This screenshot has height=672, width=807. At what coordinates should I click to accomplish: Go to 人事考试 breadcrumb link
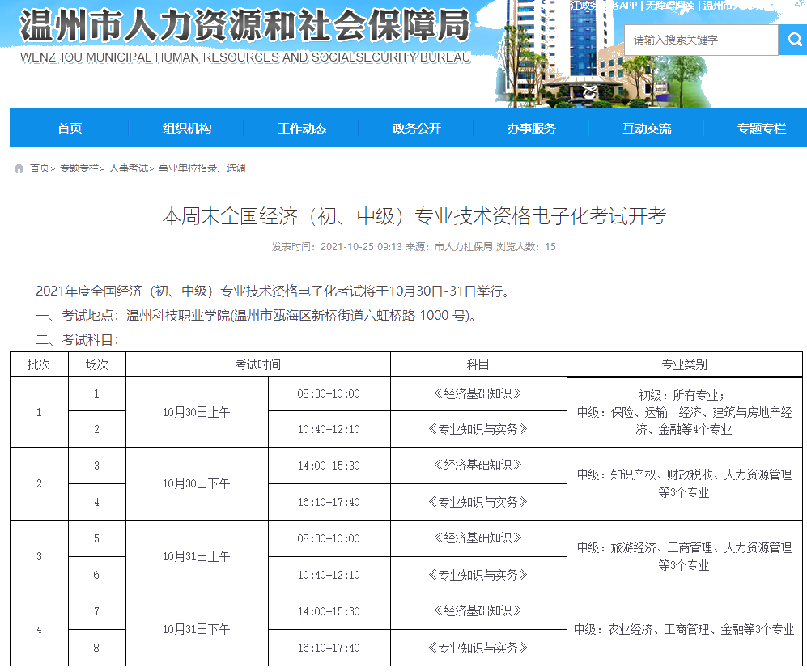128,168
